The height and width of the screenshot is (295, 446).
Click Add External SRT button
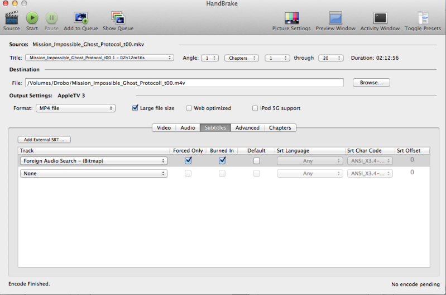[x=44, y=140]
